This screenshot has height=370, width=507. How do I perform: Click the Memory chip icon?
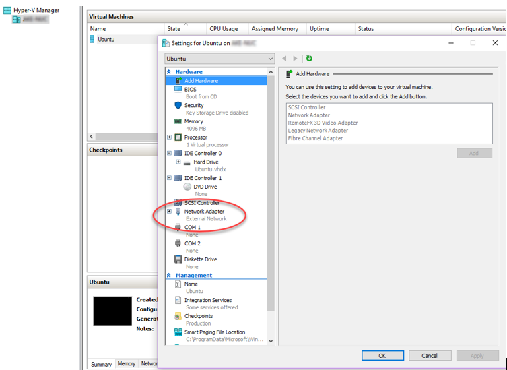coord(178,121)
